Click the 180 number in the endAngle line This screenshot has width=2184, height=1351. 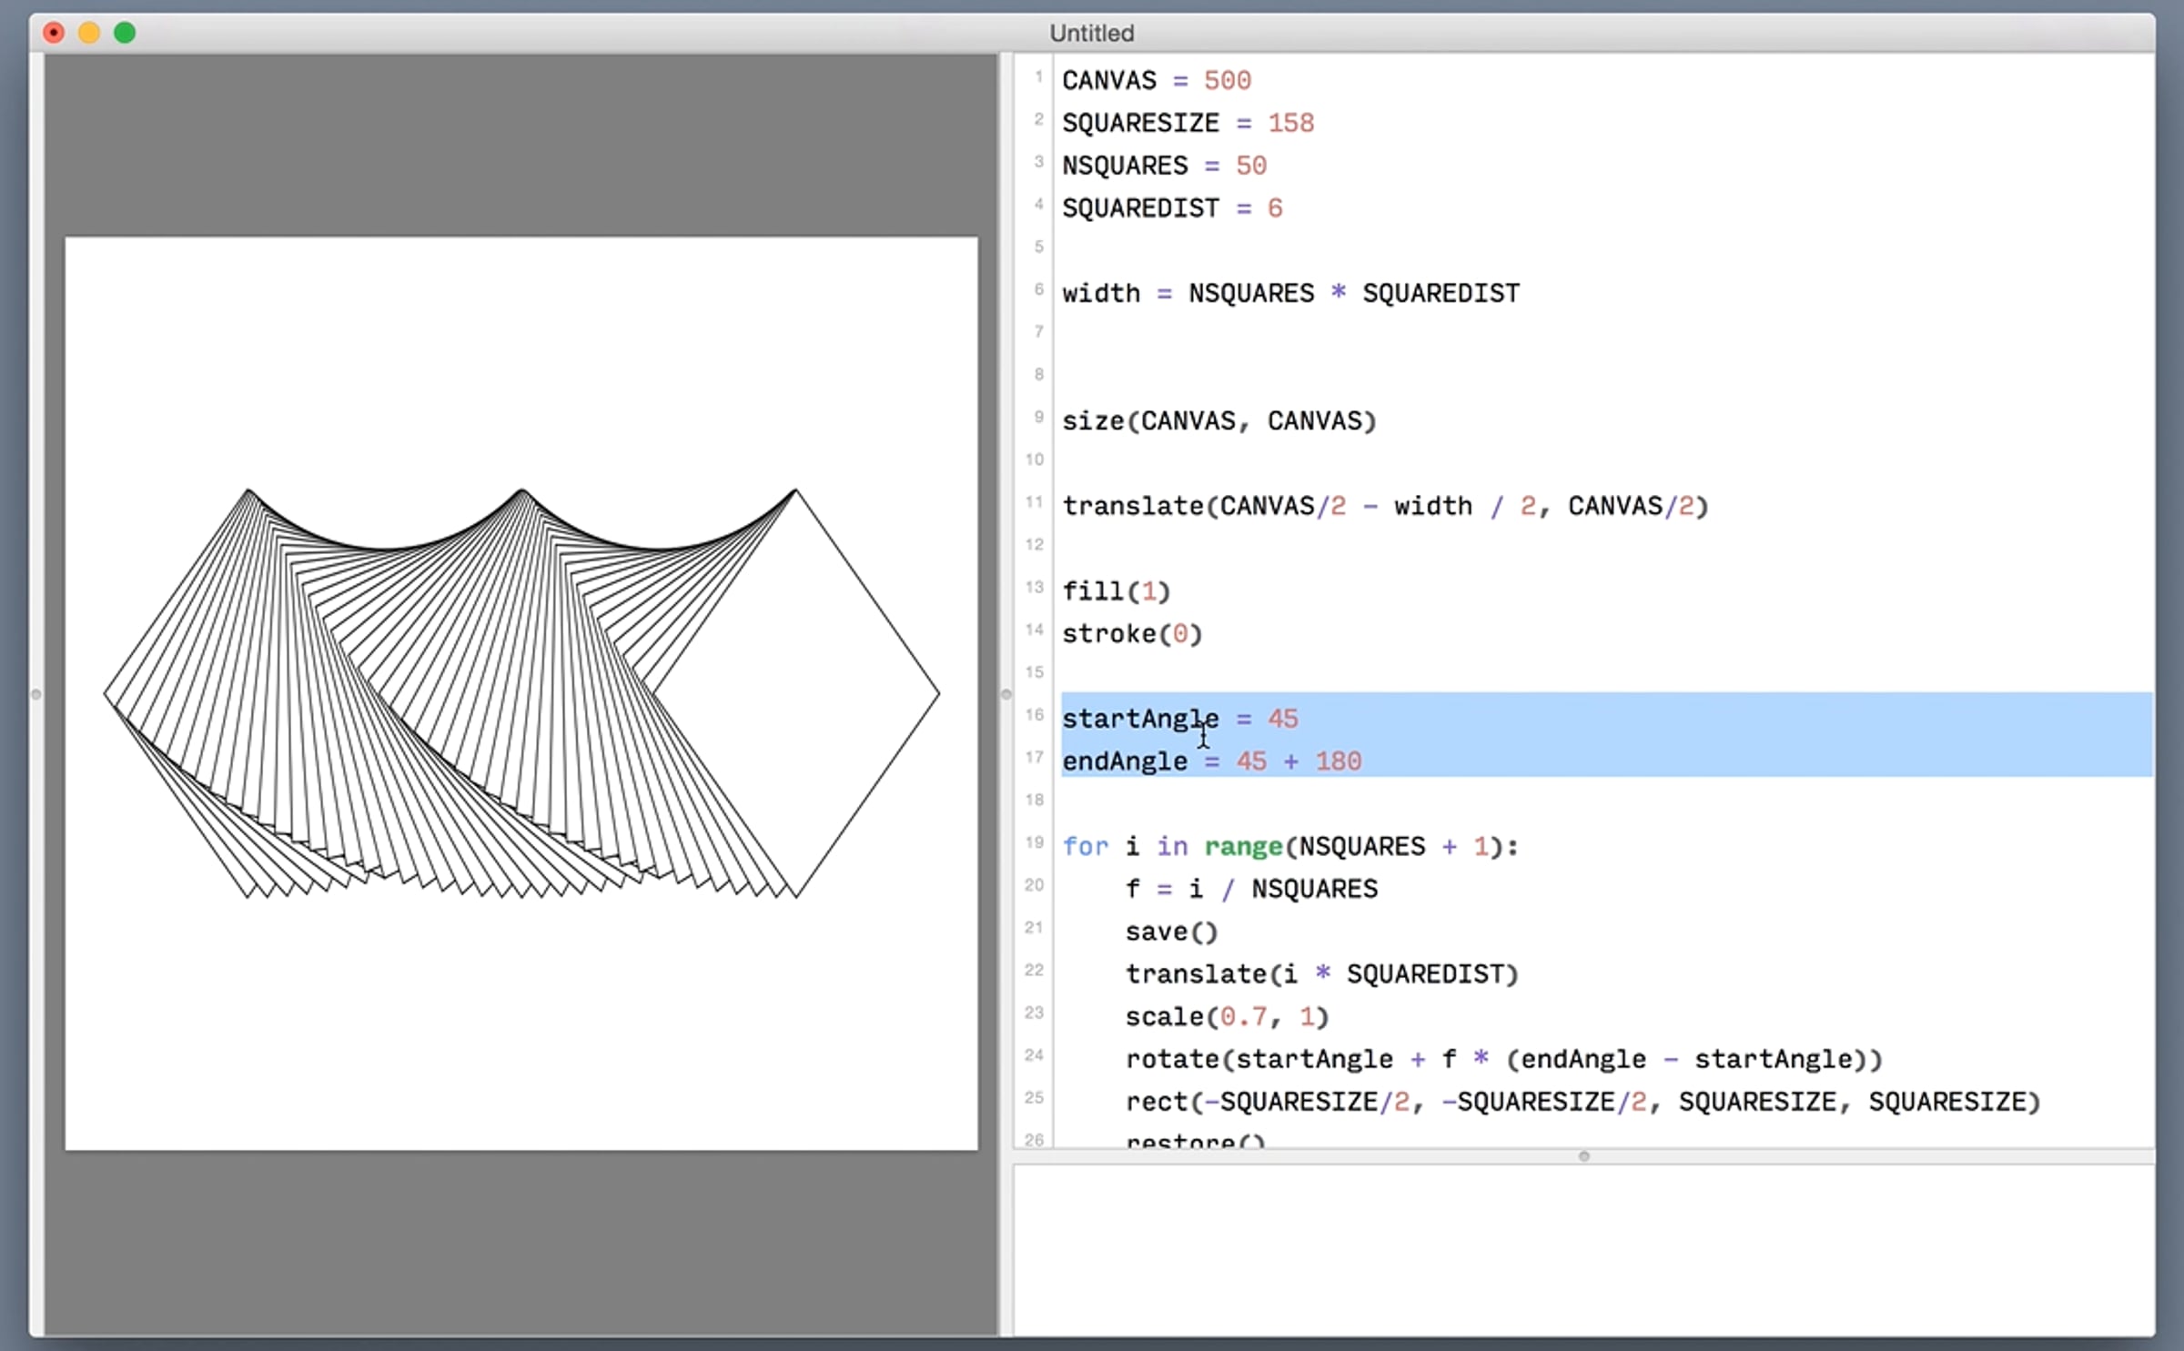(x=1338, y=761)
